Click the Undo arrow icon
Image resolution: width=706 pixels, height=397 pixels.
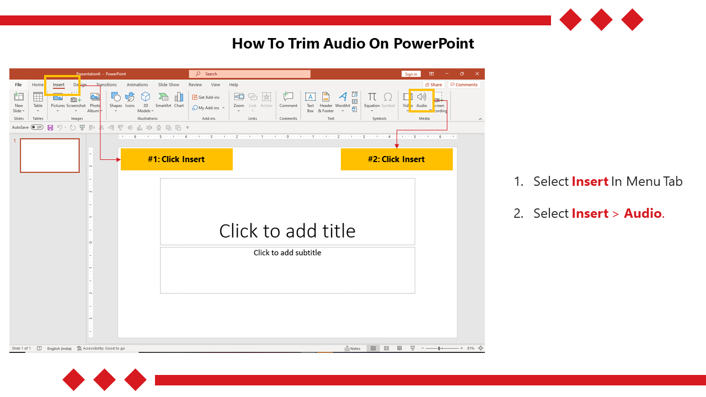click(60, 127)
